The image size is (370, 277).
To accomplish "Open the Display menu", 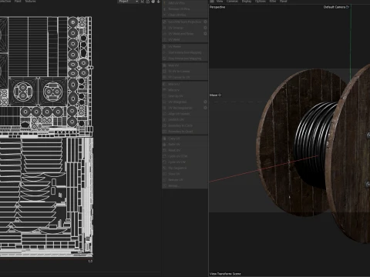I will point(247,2).
